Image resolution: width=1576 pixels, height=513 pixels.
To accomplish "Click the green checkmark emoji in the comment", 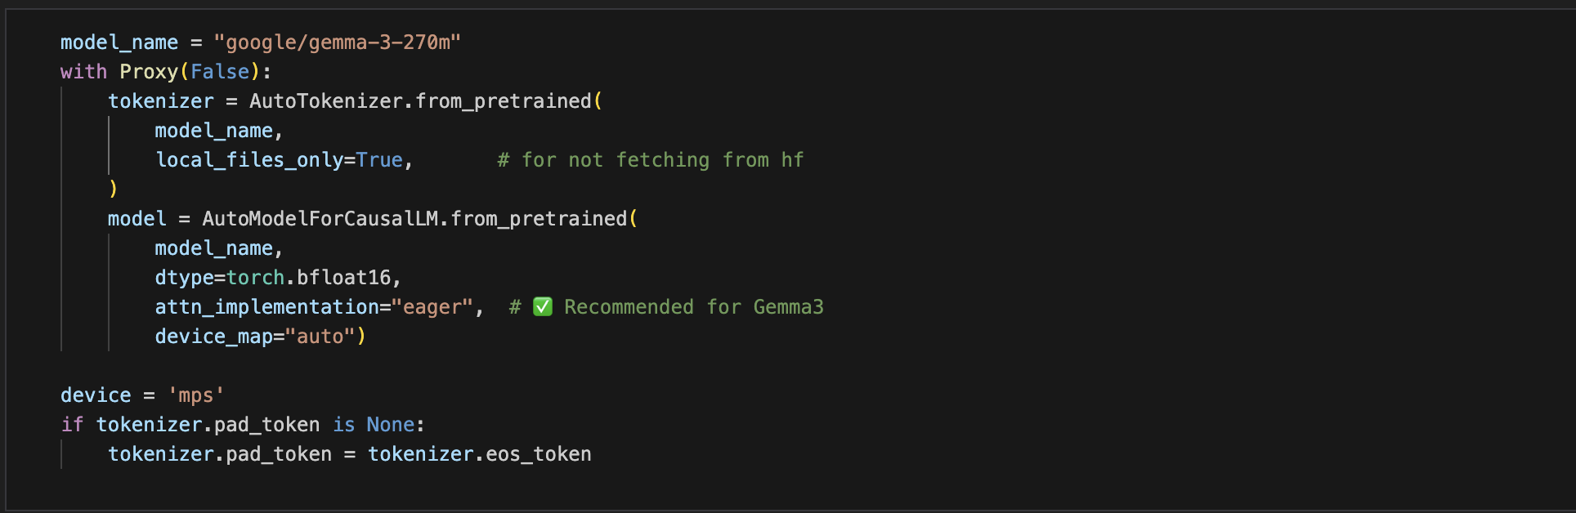I will pyautogui.click(x=543, y=307).
